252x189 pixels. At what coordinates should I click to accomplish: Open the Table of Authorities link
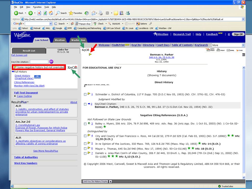(x=26, y=157)
